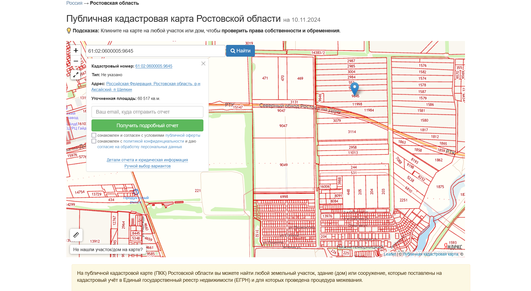Viewport: 531px width, 291px height.
Task: Check the публичной оферты agreement checkbox
Action: coord(94,135)
